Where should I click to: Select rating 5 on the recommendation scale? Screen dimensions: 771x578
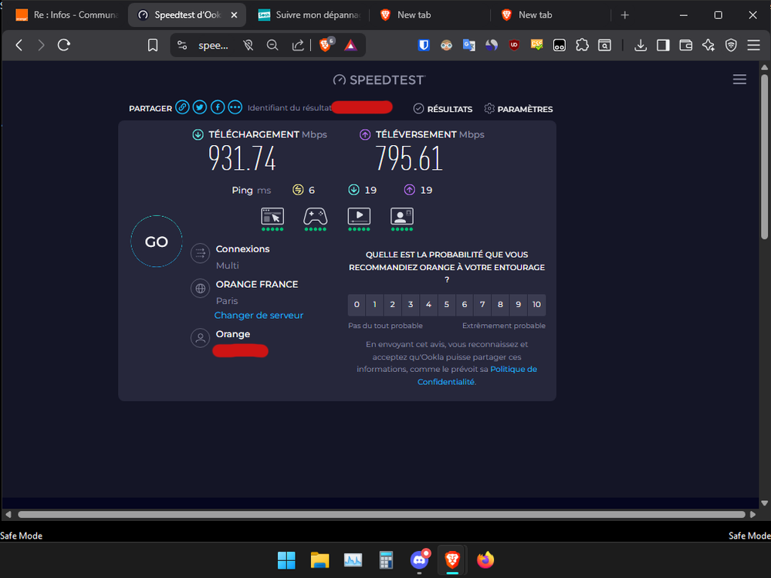click(x=446, y=305)
